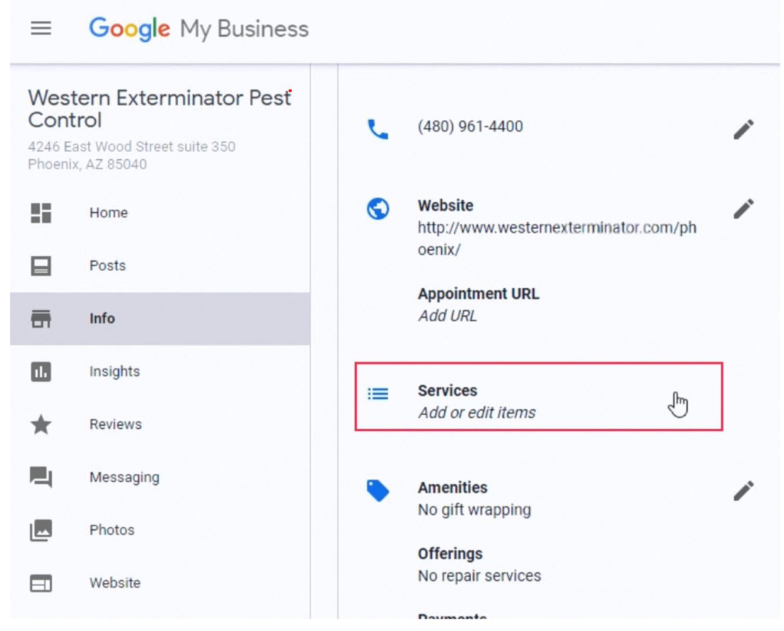
Task: Click the Website layout icon in sidebar
Action: tap(41, 583)
